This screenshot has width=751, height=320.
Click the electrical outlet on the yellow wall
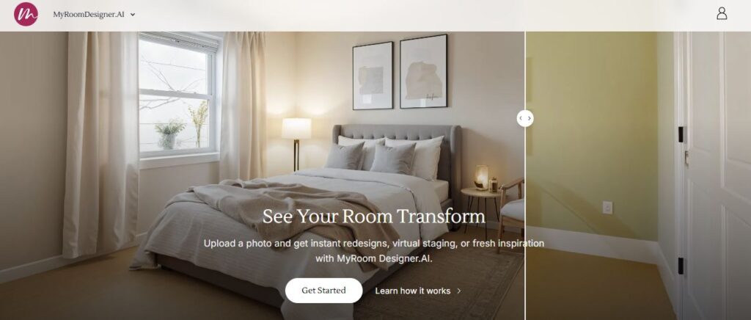point(607,208)
